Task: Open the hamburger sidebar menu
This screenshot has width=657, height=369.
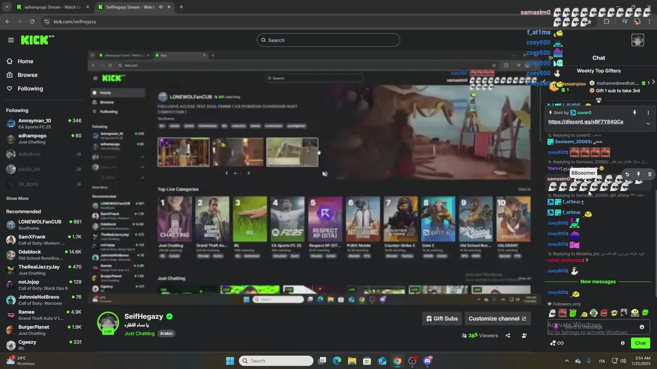Action: [x=11, y=40]
